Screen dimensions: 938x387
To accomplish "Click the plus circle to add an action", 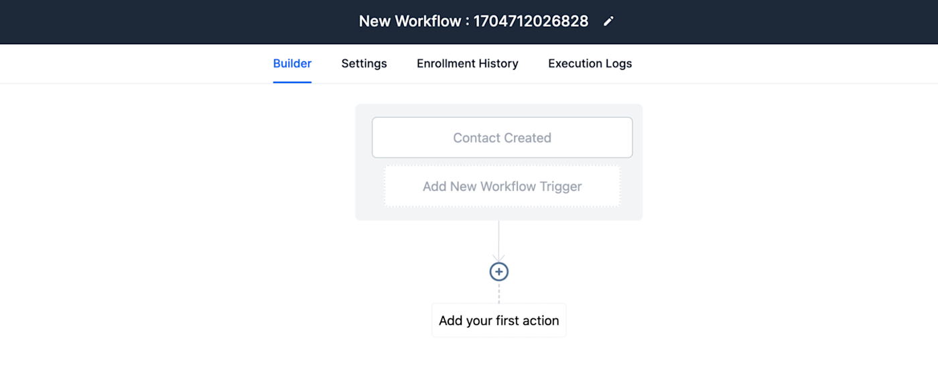I will click(x=499, y=272).
